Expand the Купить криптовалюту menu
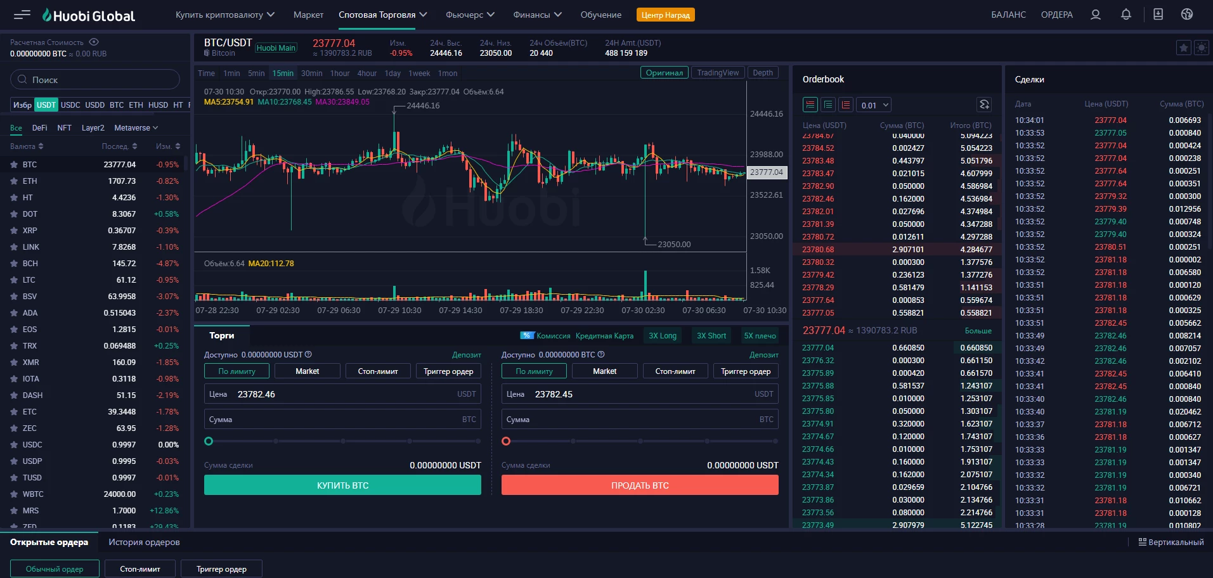This screenshot has width=1213, height=578. click(x=225, y=15)
